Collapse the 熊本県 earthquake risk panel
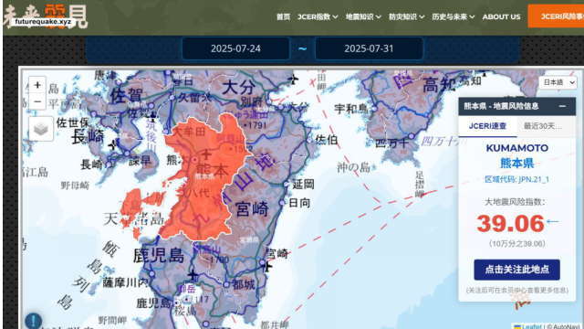Viewport: 584px width, 329px height. (562, 106)
